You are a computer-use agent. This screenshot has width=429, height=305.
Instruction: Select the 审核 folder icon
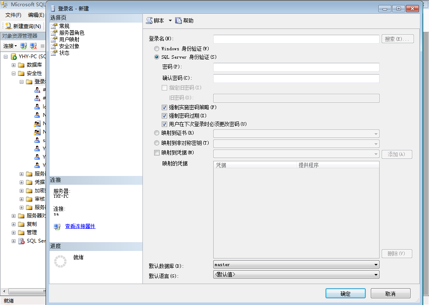29,199
